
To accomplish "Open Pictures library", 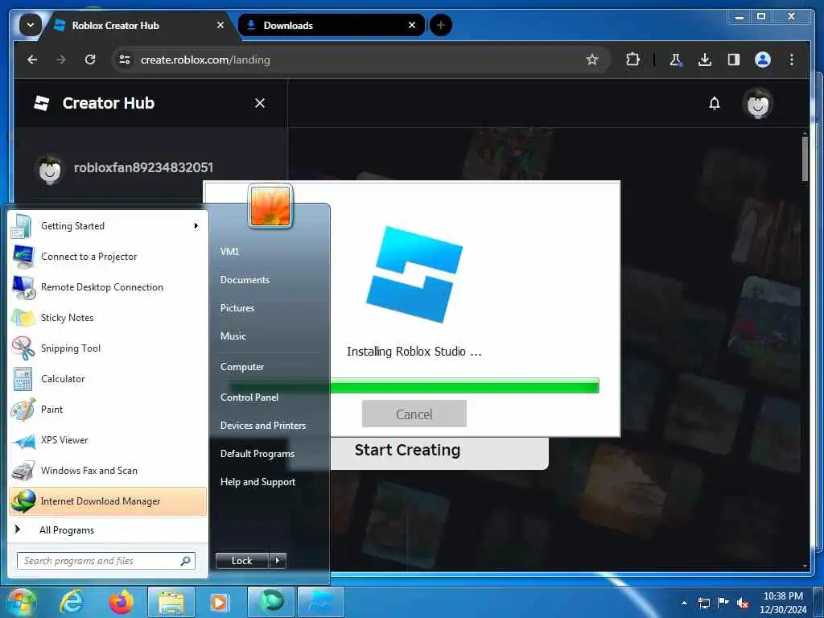I will tap(237, 308).
